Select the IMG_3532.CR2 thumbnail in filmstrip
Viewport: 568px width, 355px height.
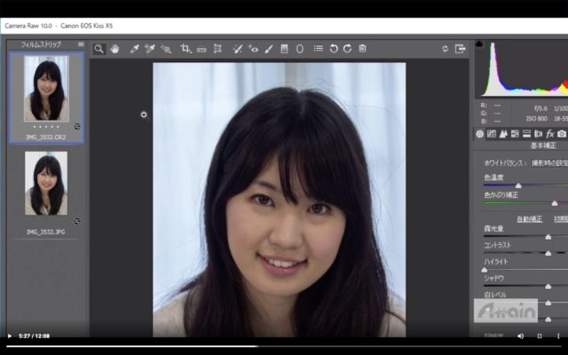pyautogui.click(x=46, y=89)
